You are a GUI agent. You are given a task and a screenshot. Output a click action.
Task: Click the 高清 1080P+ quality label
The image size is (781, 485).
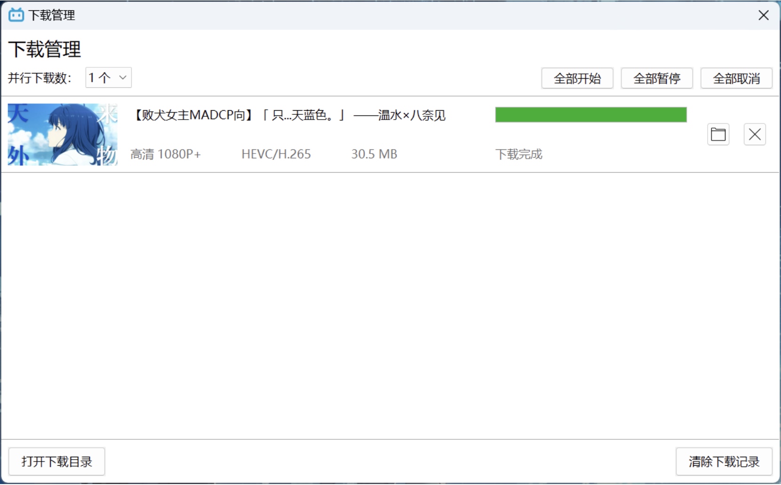pyautogui.click(x=166, y=154)
